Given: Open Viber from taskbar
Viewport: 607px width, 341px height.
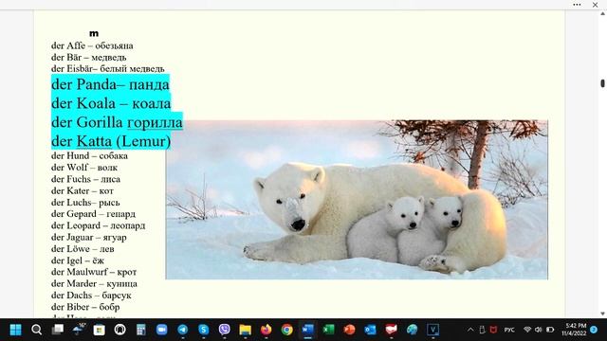Looking at the screenshot, I should coord(225,330).
